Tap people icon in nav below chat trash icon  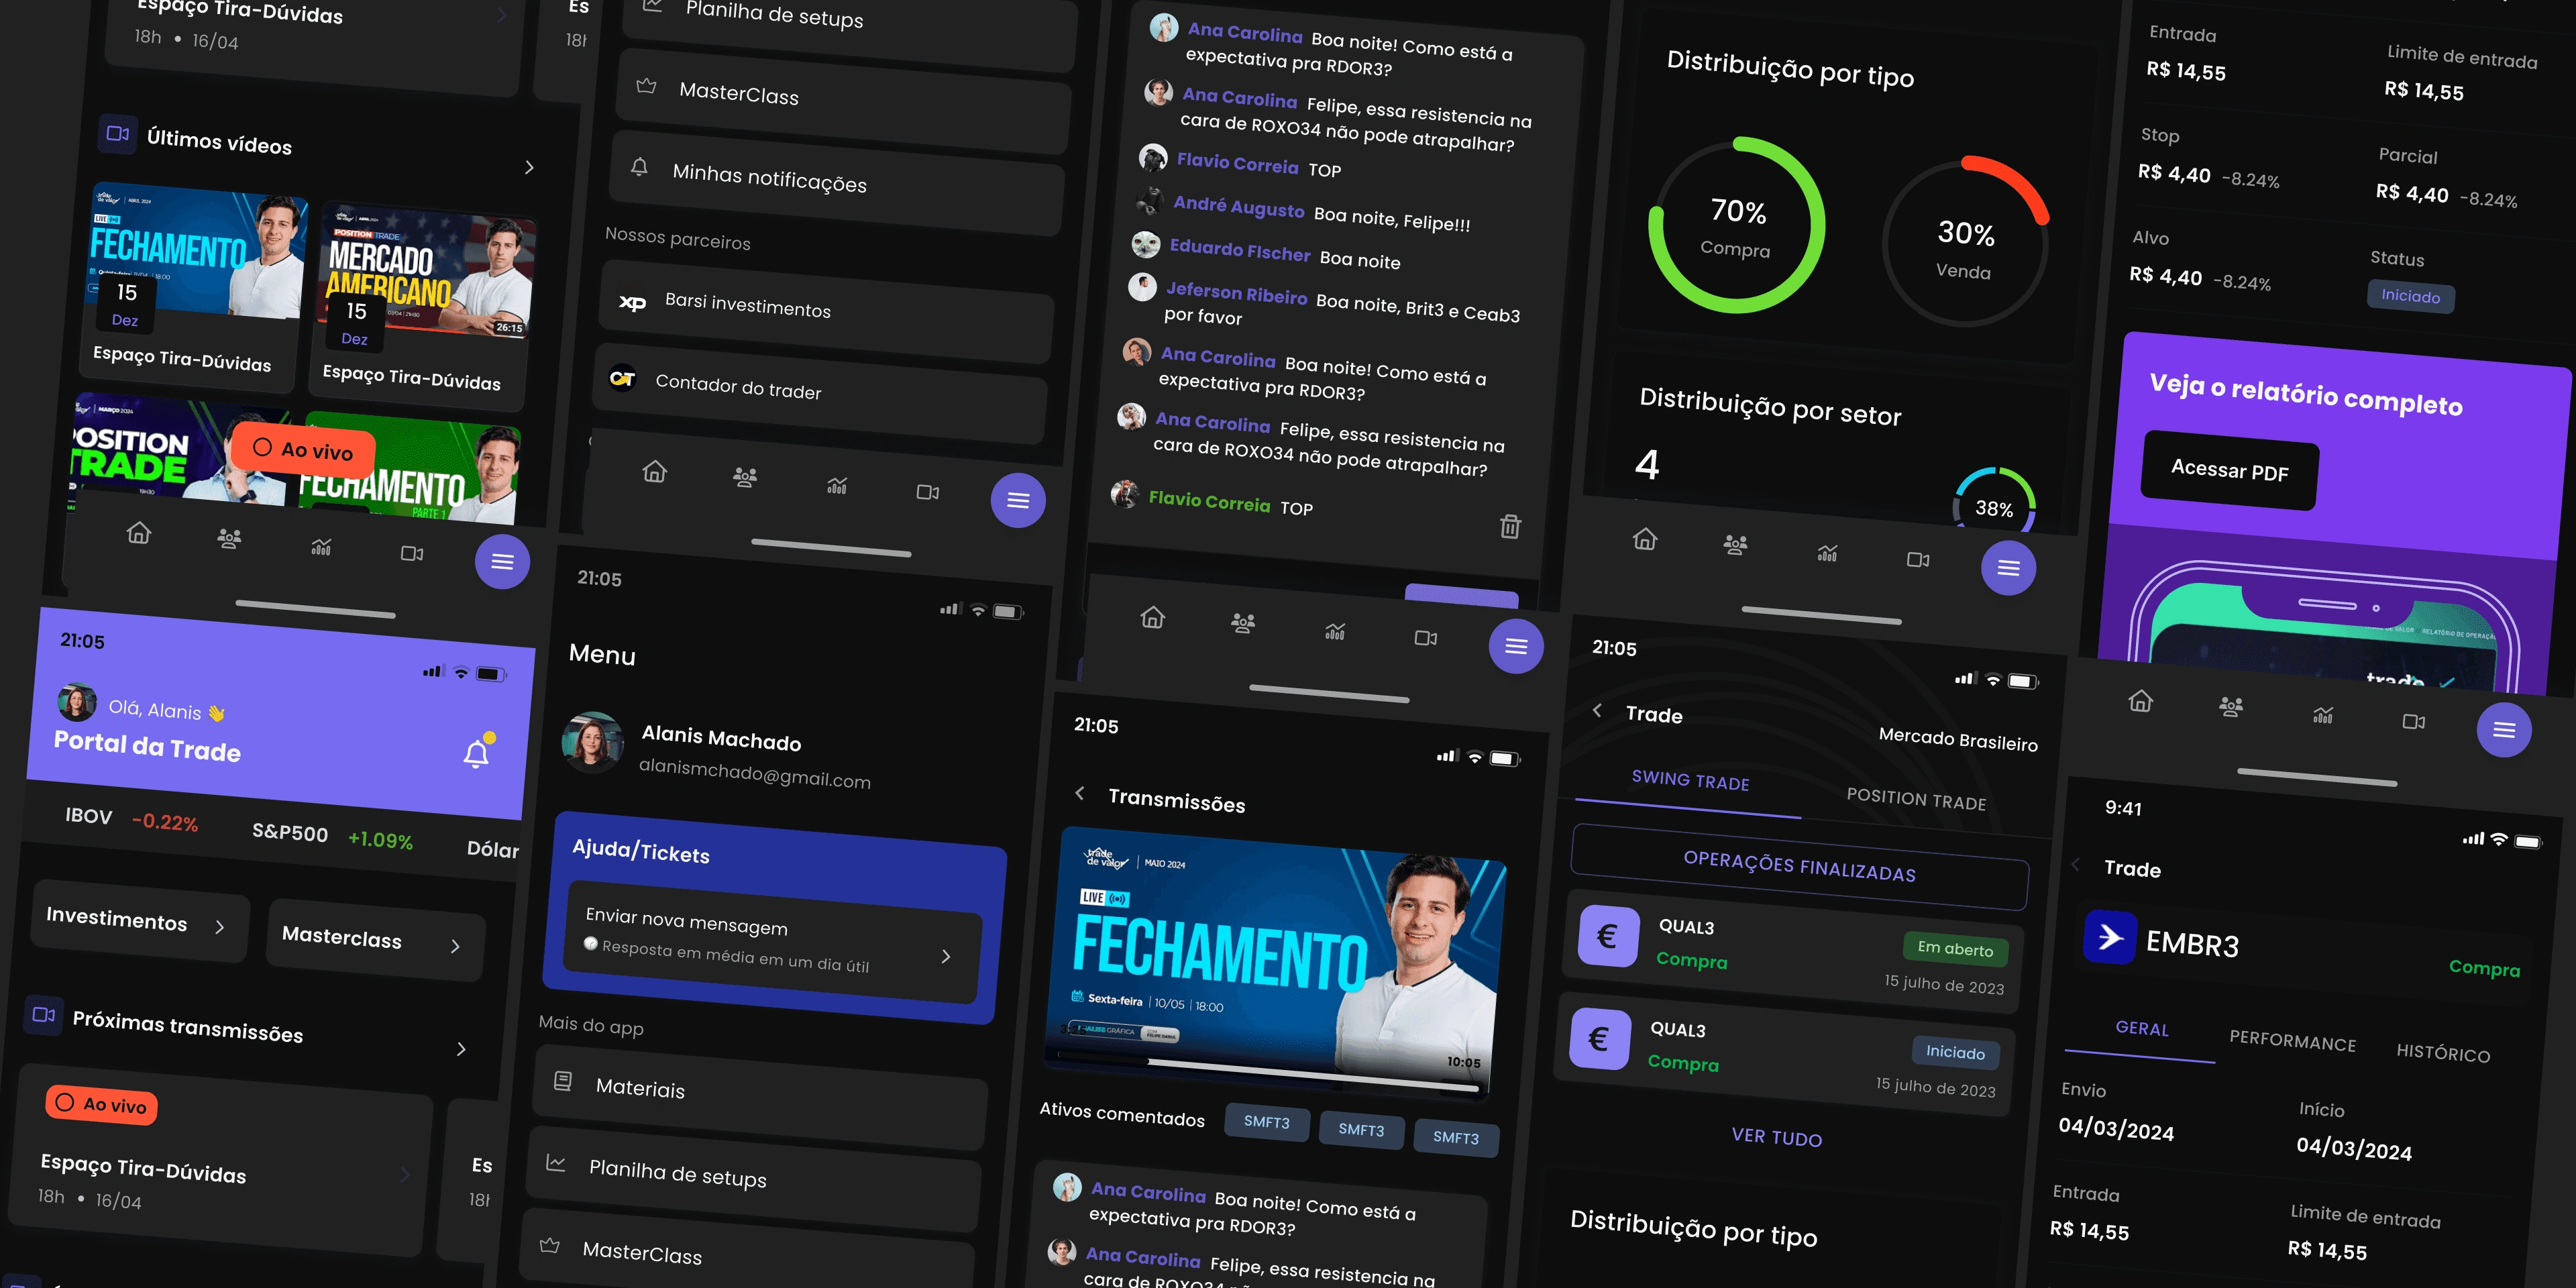[1243, 623]
